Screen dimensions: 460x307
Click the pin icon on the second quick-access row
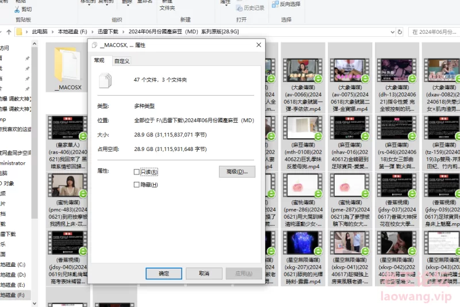pos(27,68)
